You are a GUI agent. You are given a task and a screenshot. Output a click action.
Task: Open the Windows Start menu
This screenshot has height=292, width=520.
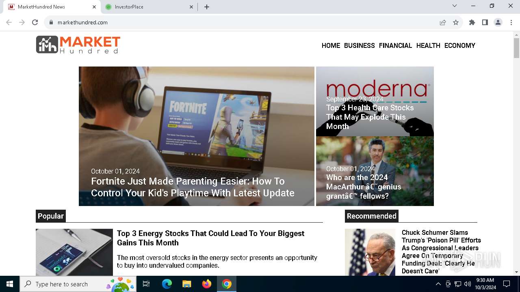point(10,284)
